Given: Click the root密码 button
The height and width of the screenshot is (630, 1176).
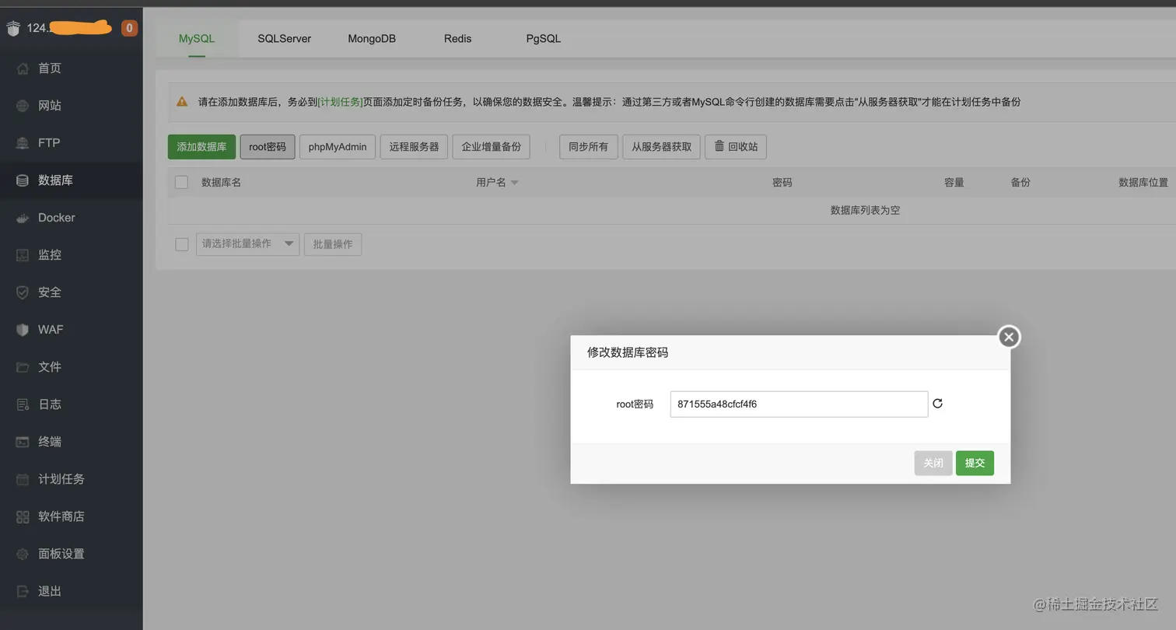Looking at the screenshot, I should 268,147.
